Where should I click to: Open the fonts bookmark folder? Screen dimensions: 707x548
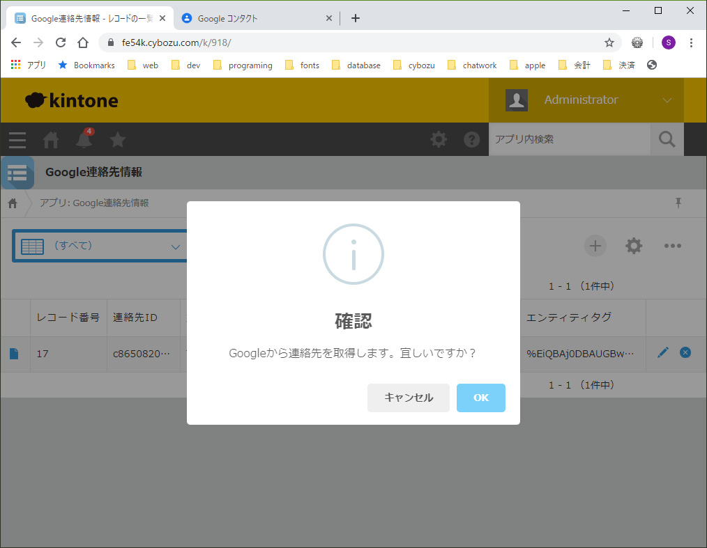click(x=303, y=65)
